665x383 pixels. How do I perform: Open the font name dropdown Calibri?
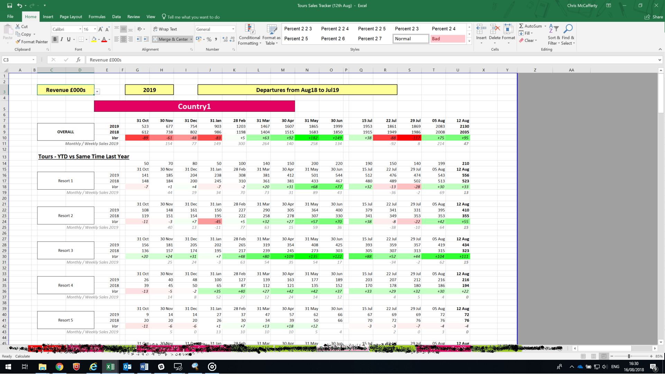80,29
